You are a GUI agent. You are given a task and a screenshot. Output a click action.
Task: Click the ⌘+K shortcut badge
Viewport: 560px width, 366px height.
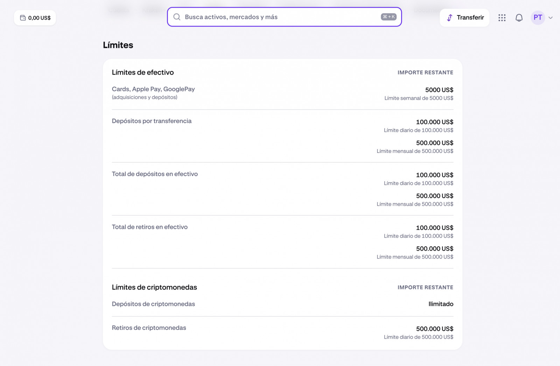388,17
